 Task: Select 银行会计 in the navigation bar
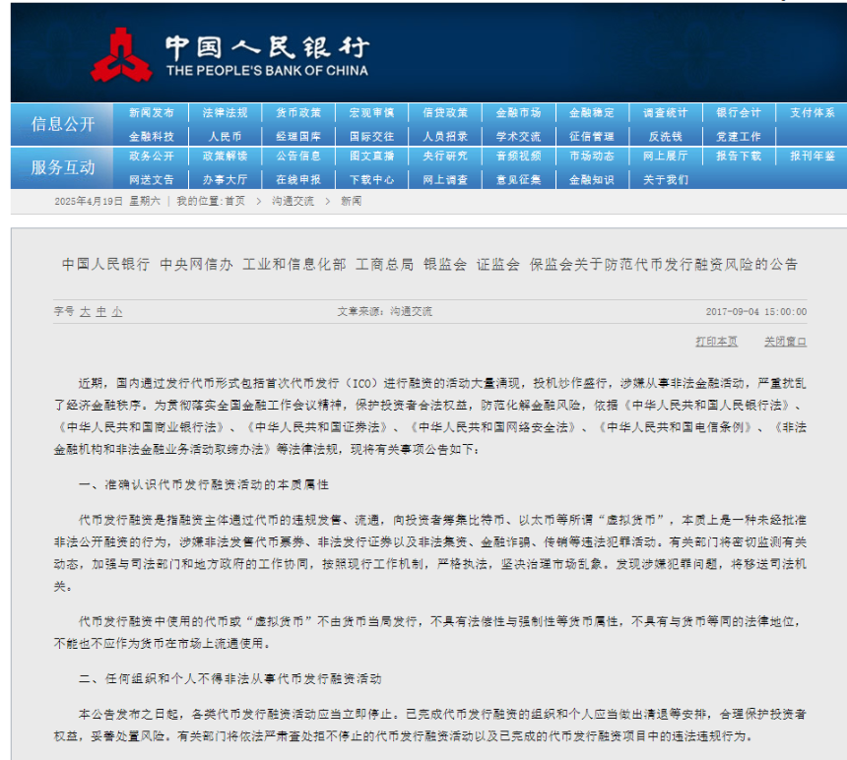[x=739, y=113]
